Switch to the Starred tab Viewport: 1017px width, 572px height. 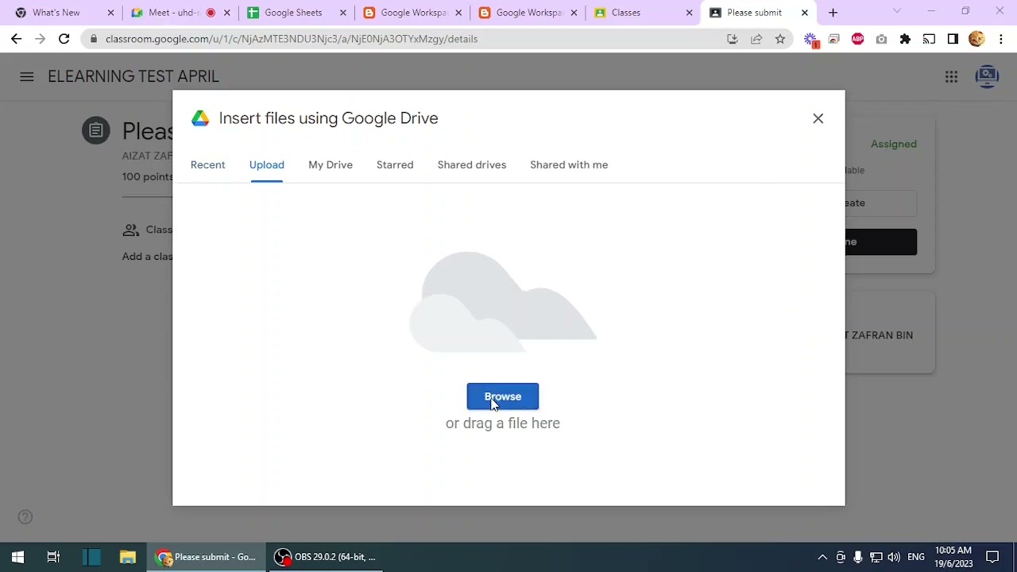point(395,164)
